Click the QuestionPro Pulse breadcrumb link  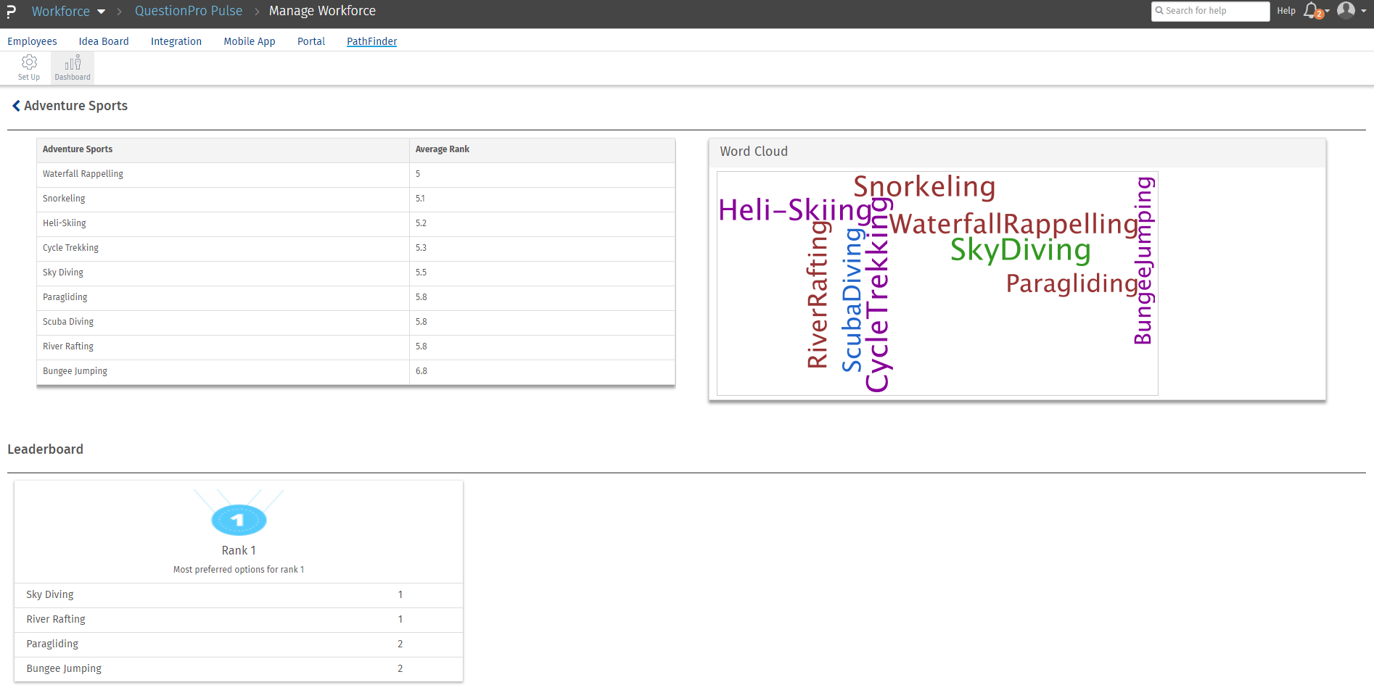pos(189,11)
